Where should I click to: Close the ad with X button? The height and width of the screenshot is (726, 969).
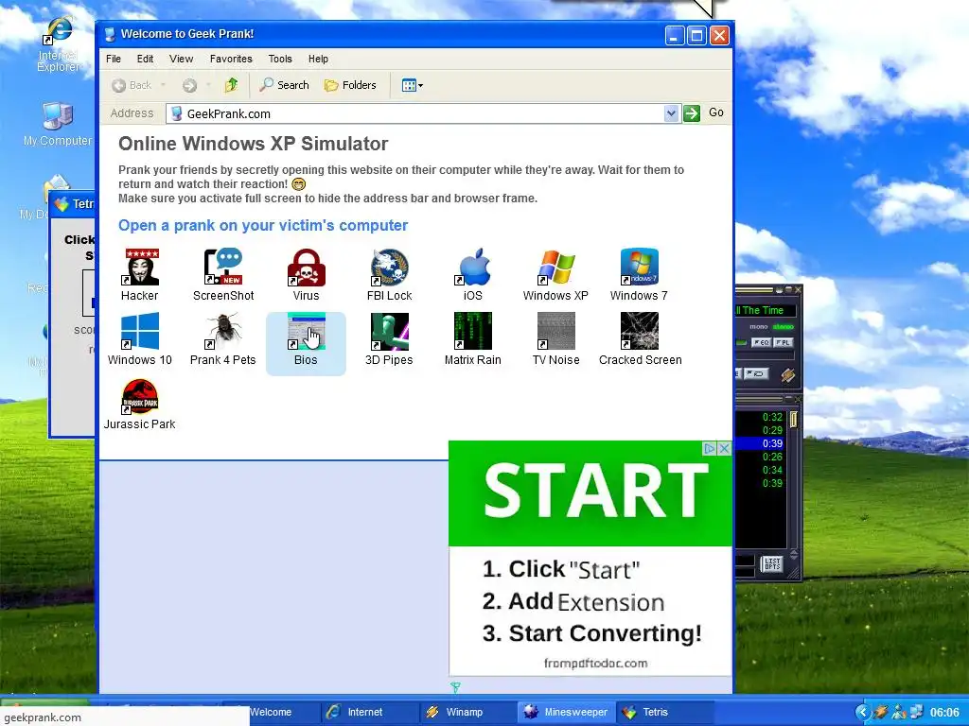pos(724,449)
